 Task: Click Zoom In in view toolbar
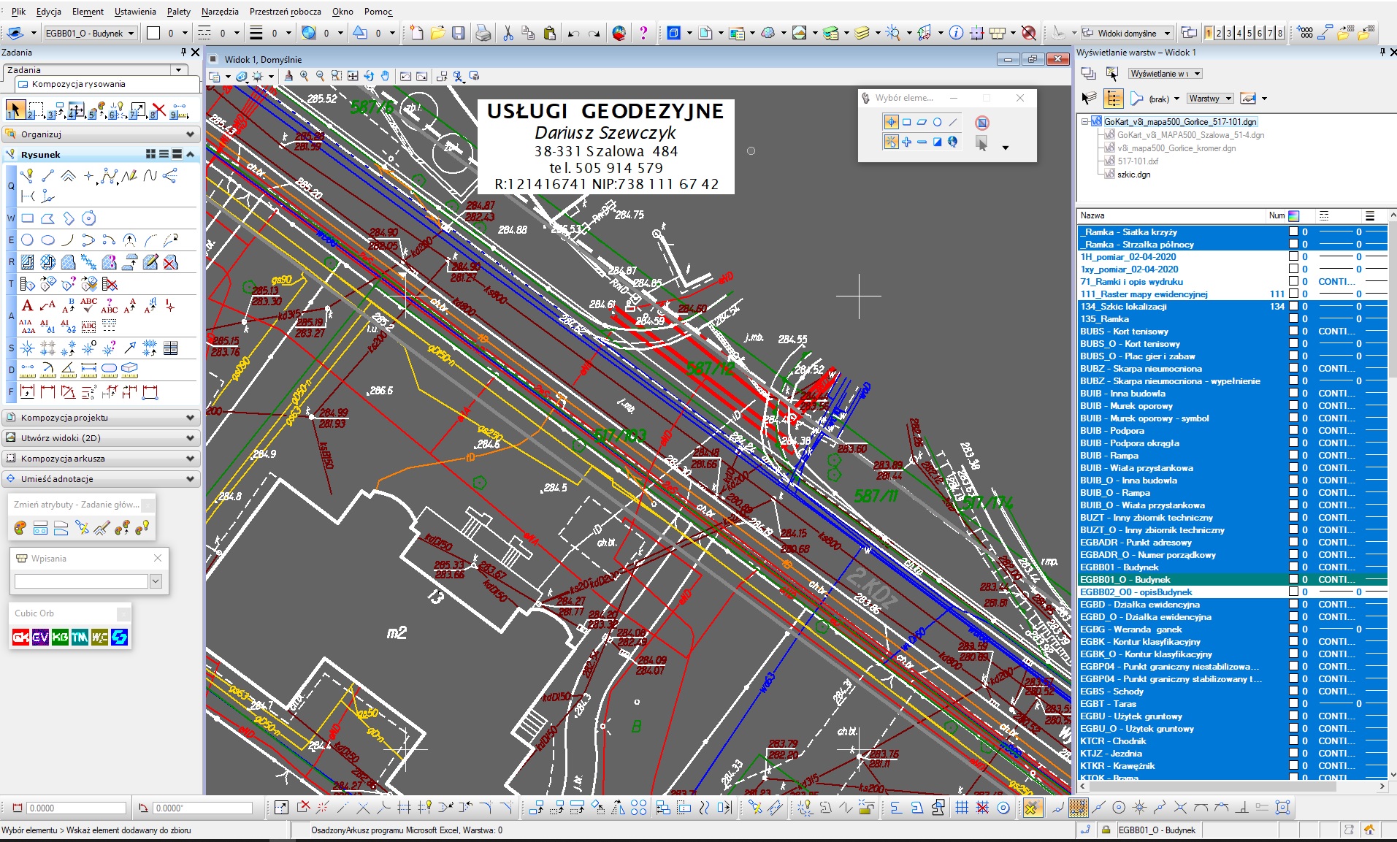(x=305, y=76)
